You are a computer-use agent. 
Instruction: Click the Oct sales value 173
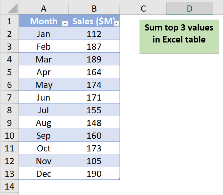tap(94, 149)
